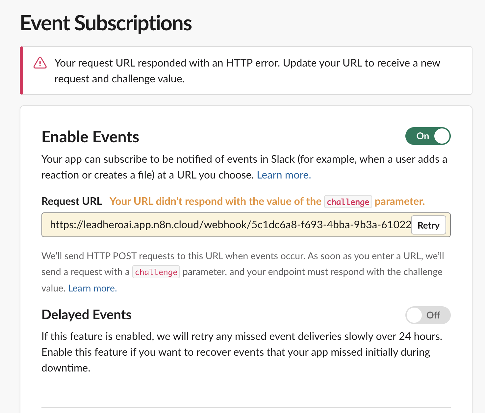Click the red warning triangle icon
The image size is (485, 413).
[40, 63]
